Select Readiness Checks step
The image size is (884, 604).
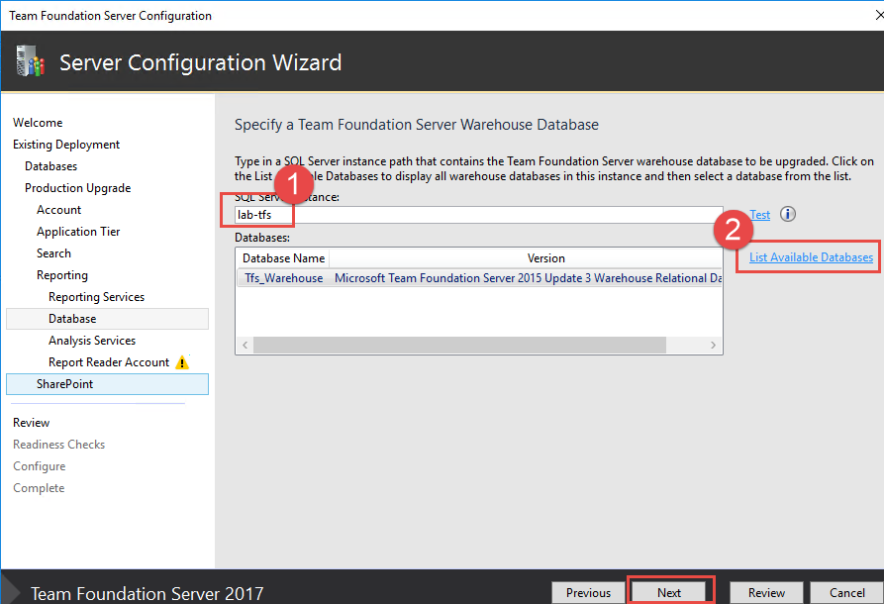pyautogui.click(x=58, y=445)
